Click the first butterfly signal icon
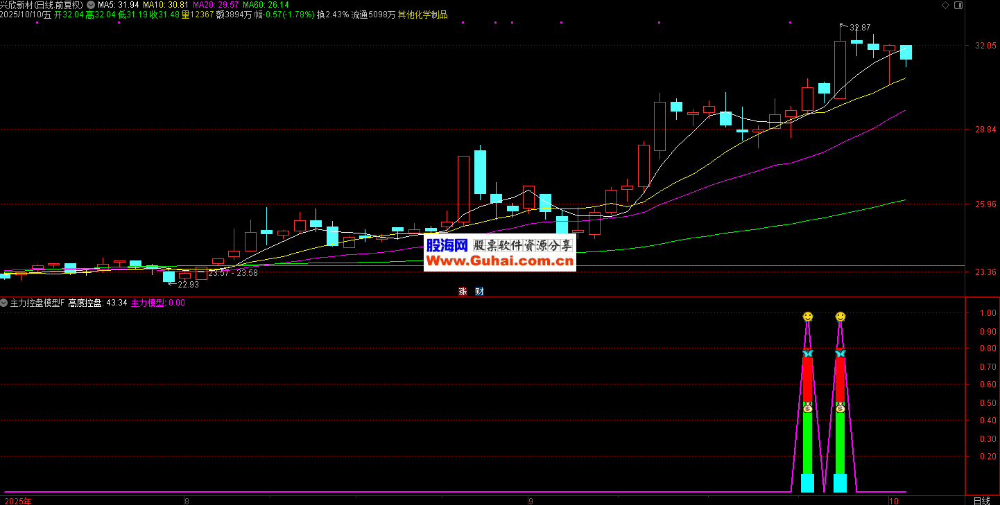Viewport: 1000px width, 505px height. (807, 353)
